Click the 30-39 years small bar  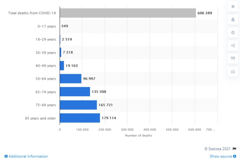(x=61, y=52)
